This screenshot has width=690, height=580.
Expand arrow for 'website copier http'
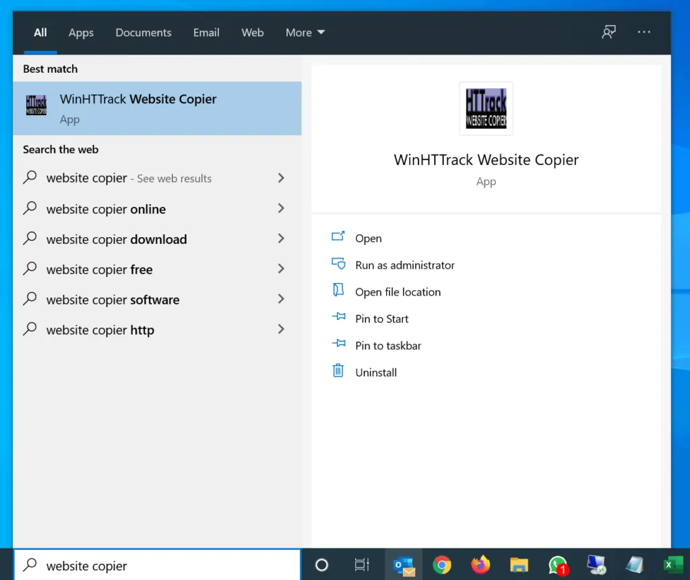click(x=281, y=329)
